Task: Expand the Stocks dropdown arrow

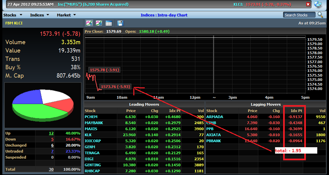Action: [x=21, y=15]
